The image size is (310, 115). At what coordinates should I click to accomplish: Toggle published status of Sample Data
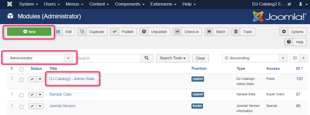coord(32,95)
